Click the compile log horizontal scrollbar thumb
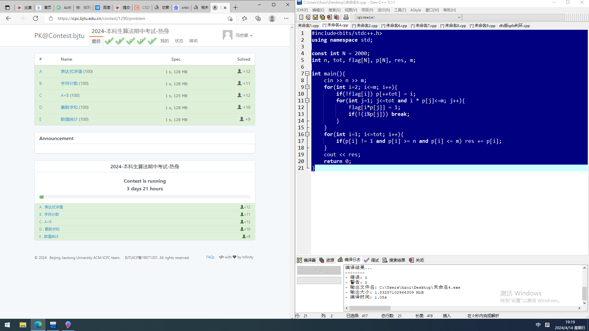This screenshot has width=589, height=331. [x=370, y=308]
